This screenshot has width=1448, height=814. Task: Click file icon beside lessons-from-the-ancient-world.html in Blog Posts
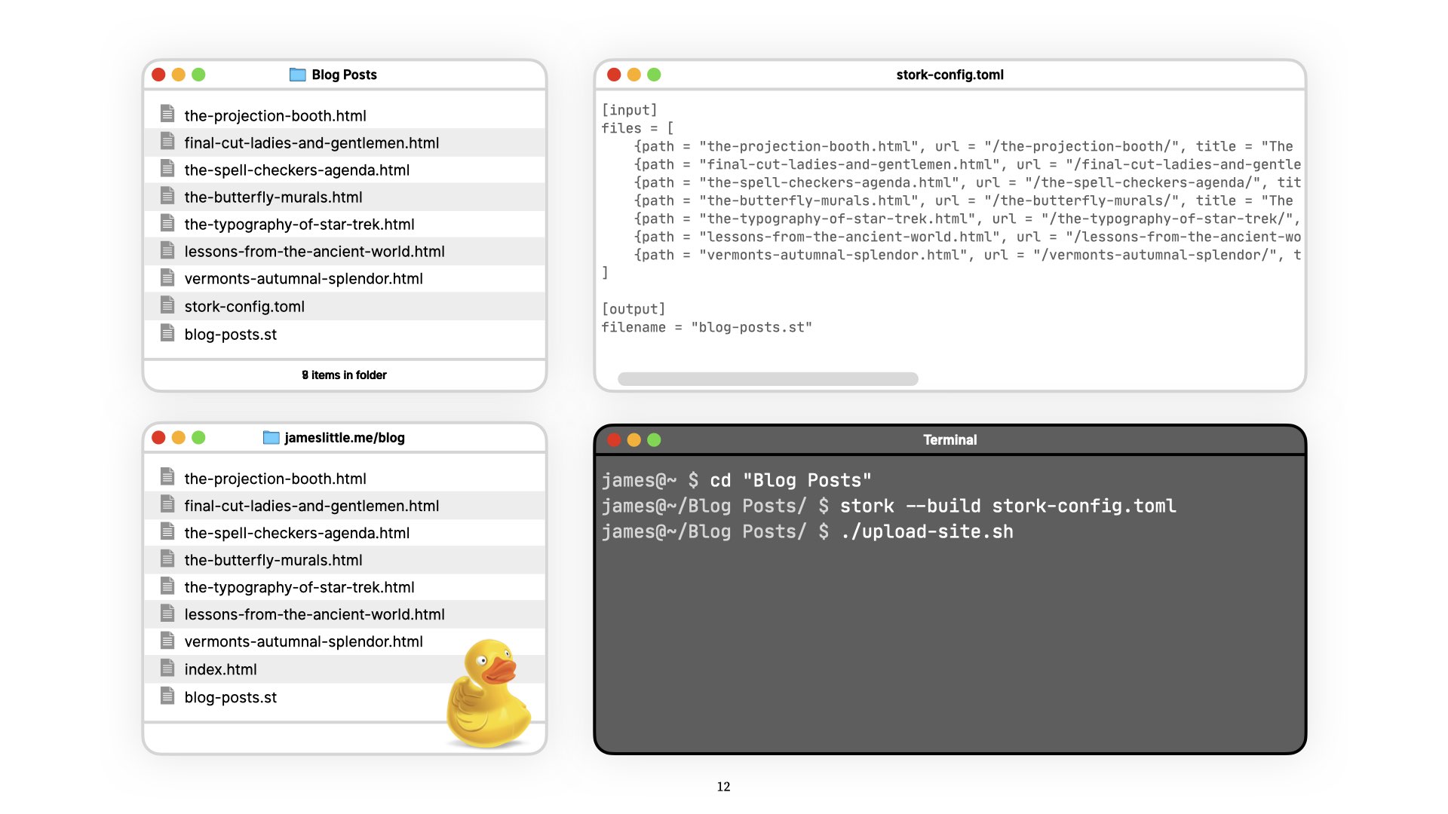[x=167, y=249]
